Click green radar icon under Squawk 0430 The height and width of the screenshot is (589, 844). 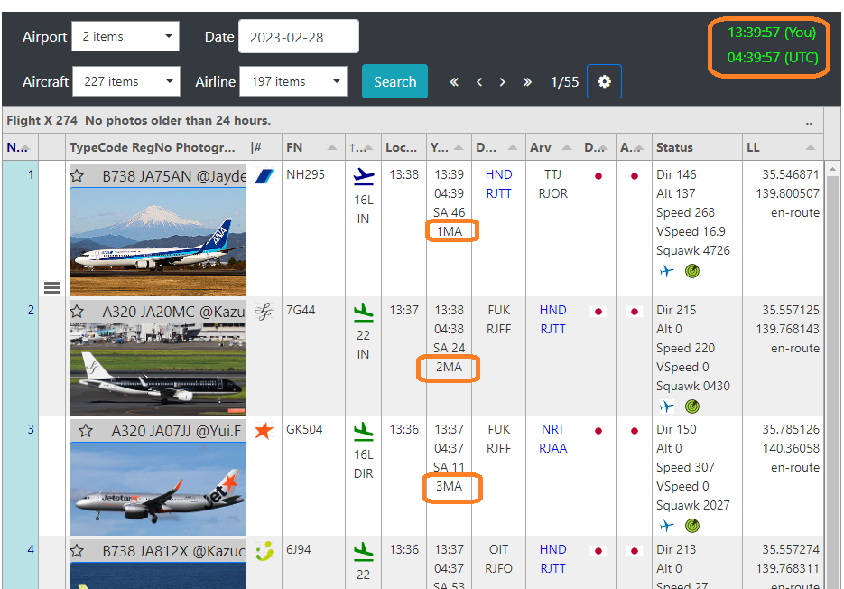(692, 407)
